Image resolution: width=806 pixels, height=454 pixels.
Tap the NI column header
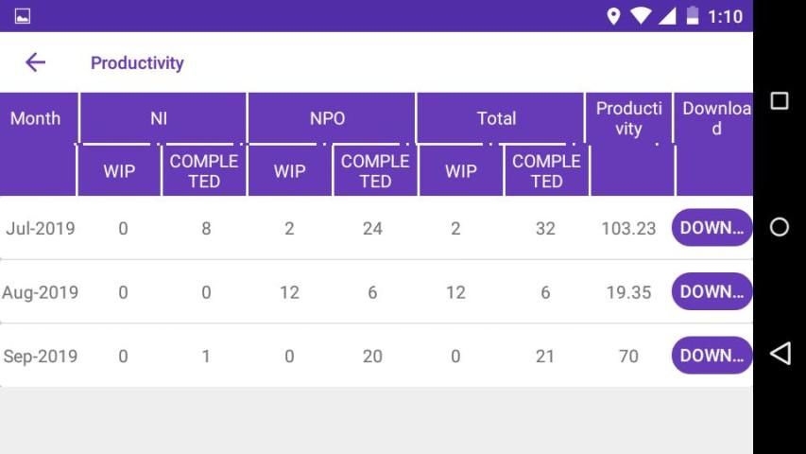tap(159, 118)
